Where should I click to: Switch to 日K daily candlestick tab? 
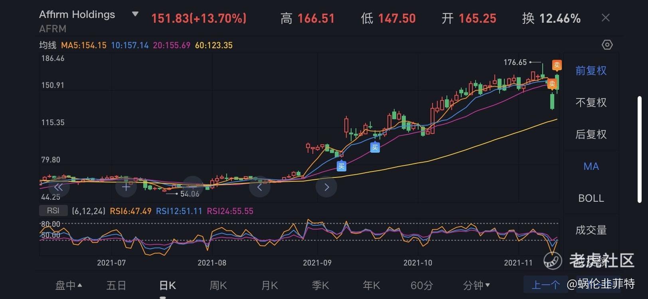pyautogui.click(x=168, y=285)
